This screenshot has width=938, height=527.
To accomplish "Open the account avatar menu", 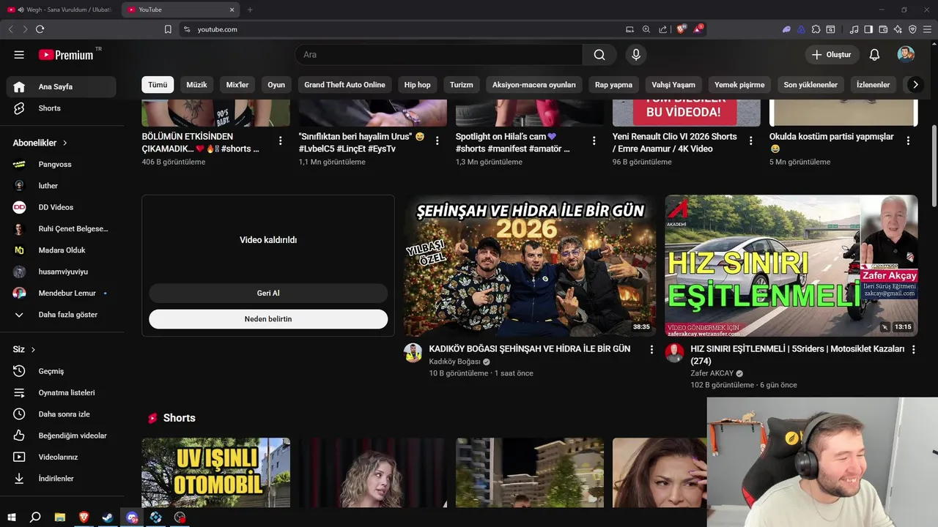I will pyautogui.click(x=906, y=55).
